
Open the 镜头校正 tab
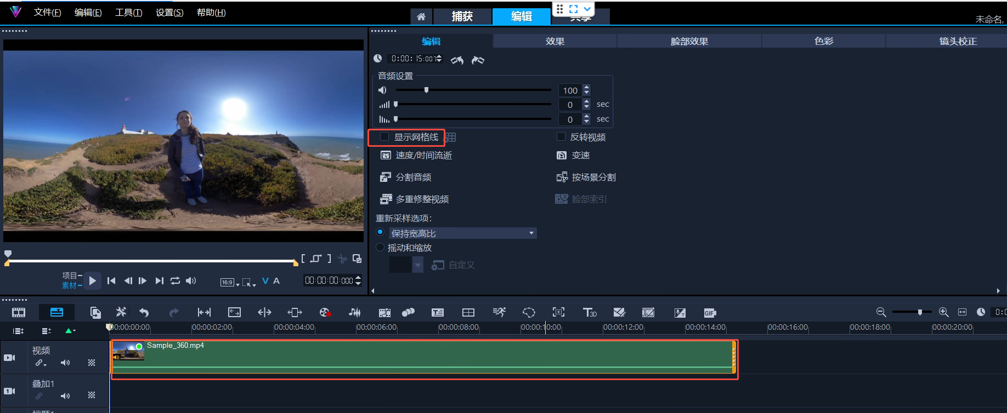[x=958, y=41]
